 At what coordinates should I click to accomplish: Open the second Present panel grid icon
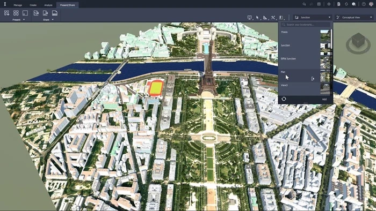tap(16, 13)
